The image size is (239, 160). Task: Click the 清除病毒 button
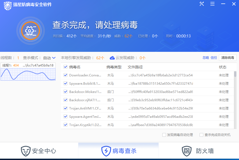(227, 58)
